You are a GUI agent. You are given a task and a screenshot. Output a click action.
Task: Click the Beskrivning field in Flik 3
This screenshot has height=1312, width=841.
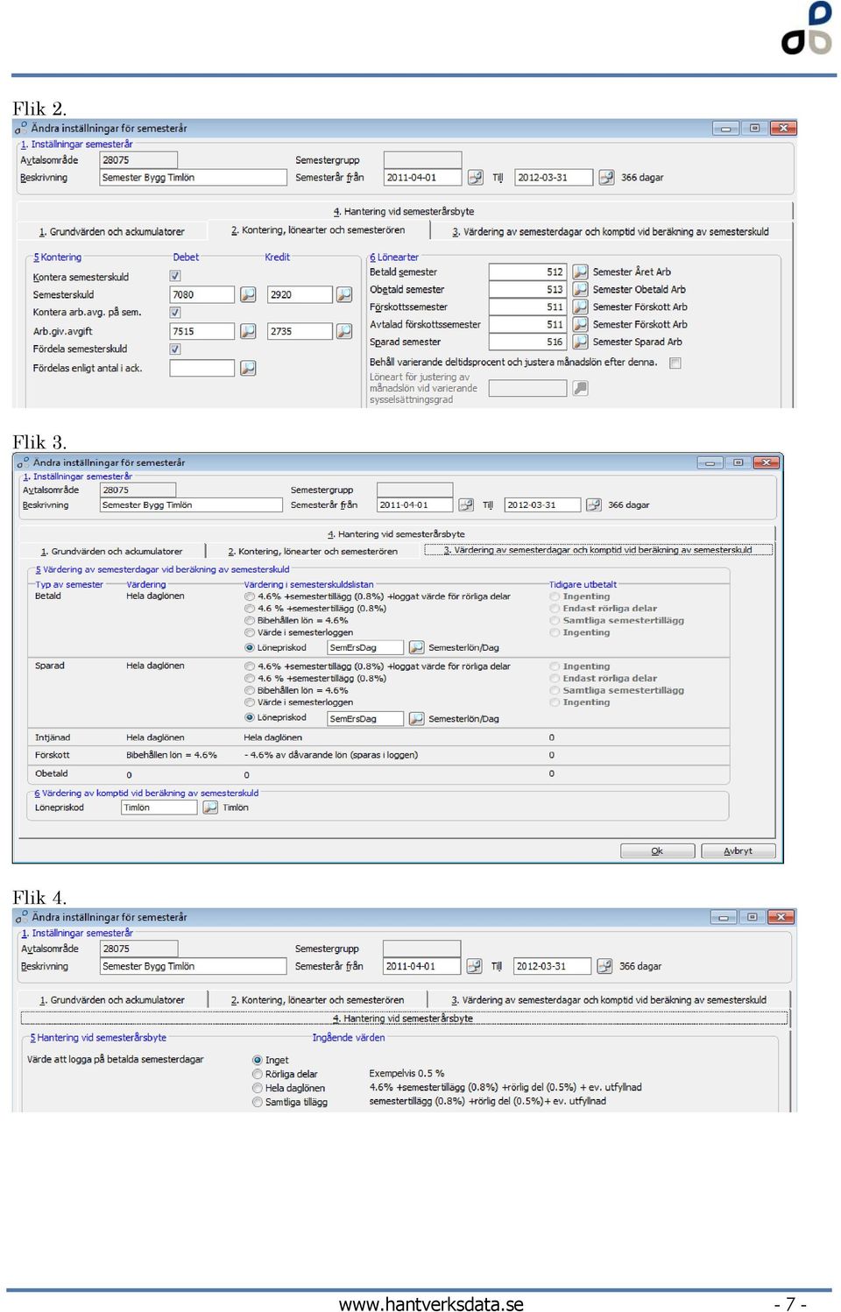click(x=191, y=505)
